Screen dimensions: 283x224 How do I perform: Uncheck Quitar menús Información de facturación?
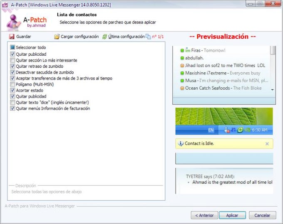coord(12,108)
